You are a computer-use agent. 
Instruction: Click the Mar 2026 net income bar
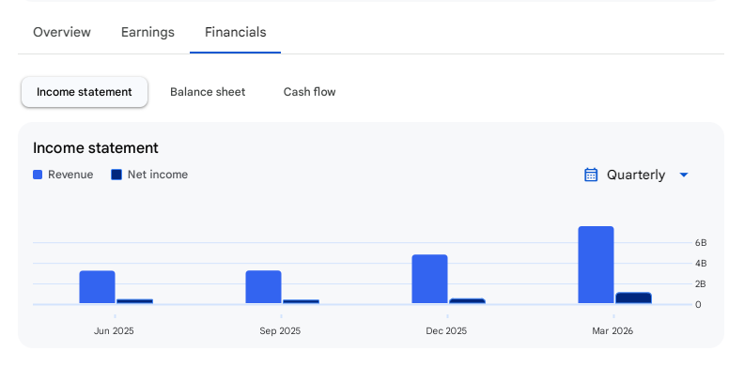point(633,298)
